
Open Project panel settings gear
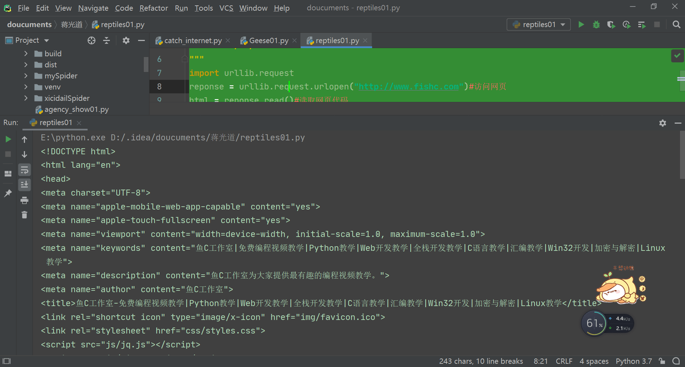126,41
